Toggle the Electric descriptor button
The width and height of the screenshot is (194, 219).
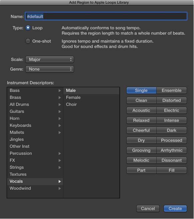pos(172,110)
